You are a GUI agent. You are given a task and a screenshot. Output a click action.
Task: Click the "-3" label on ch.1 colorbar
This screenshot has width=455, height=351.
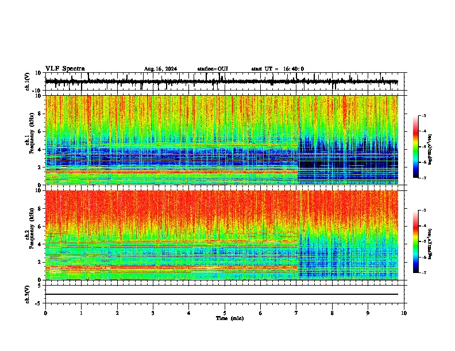(424, 115)
